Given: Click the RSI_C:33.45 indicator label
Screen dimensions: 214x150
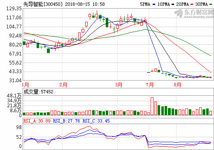Looking at the screenshot, I should point(96,121).
